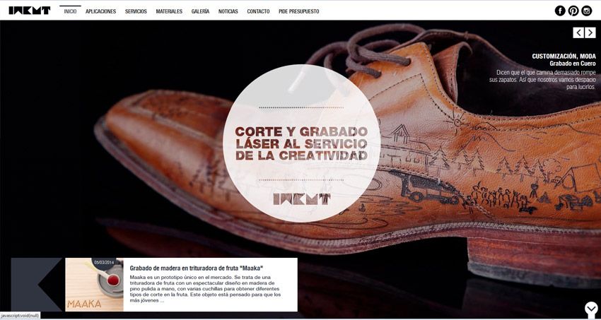Click the scroll-down chevron circle icon

591,309
